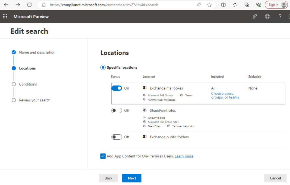
Task: Go to Review your search step
Action: click(35, 100)
